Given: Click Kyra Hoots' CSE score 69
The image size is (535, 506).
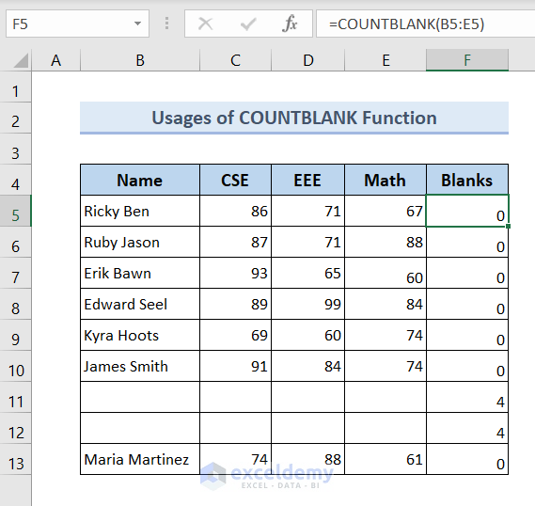Looking at the screenshot, I should 235,335.
